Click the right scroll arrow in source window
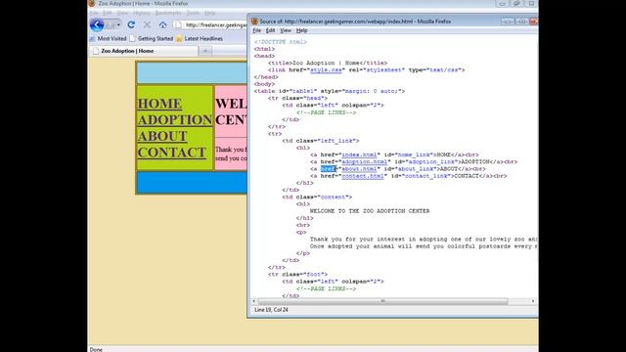This screenshot has height=352, width=626. (x=533, y=301)
